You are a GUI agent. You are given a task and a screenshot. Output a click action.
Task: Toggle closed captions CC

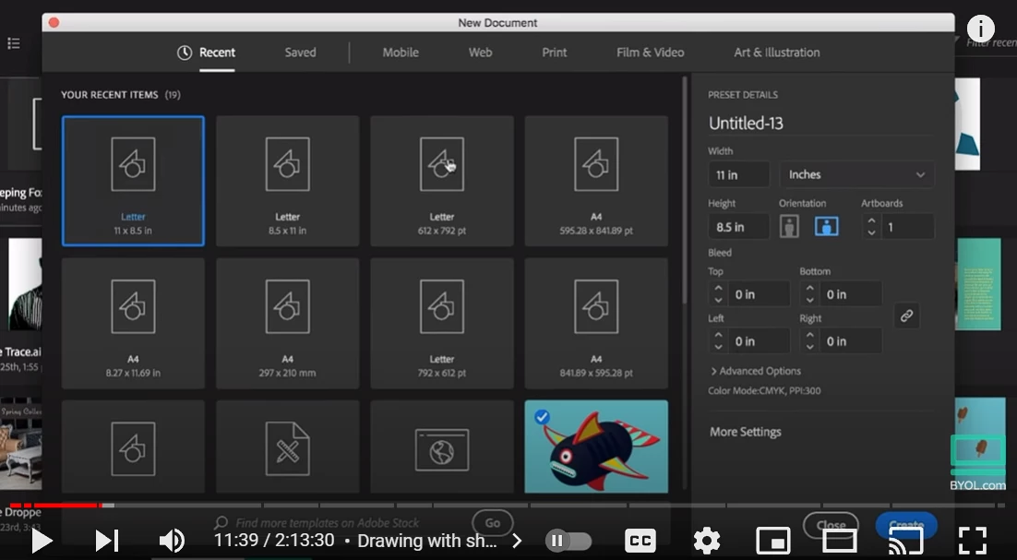pos(640,541)
